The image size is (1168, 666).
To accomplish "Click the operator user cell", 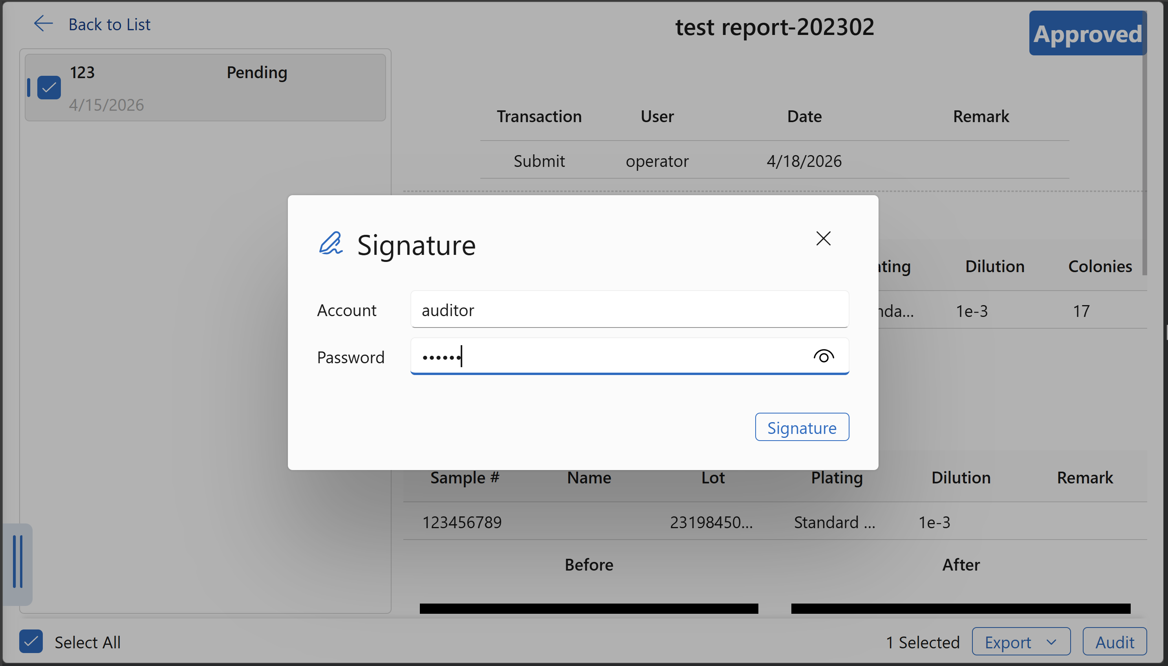I will click(657, 161).
